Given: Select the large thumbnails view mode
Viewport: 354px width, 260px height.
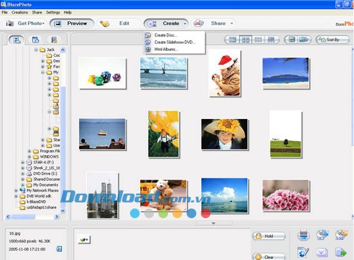Looking at the screenshot, I should (x=245, y=40).
